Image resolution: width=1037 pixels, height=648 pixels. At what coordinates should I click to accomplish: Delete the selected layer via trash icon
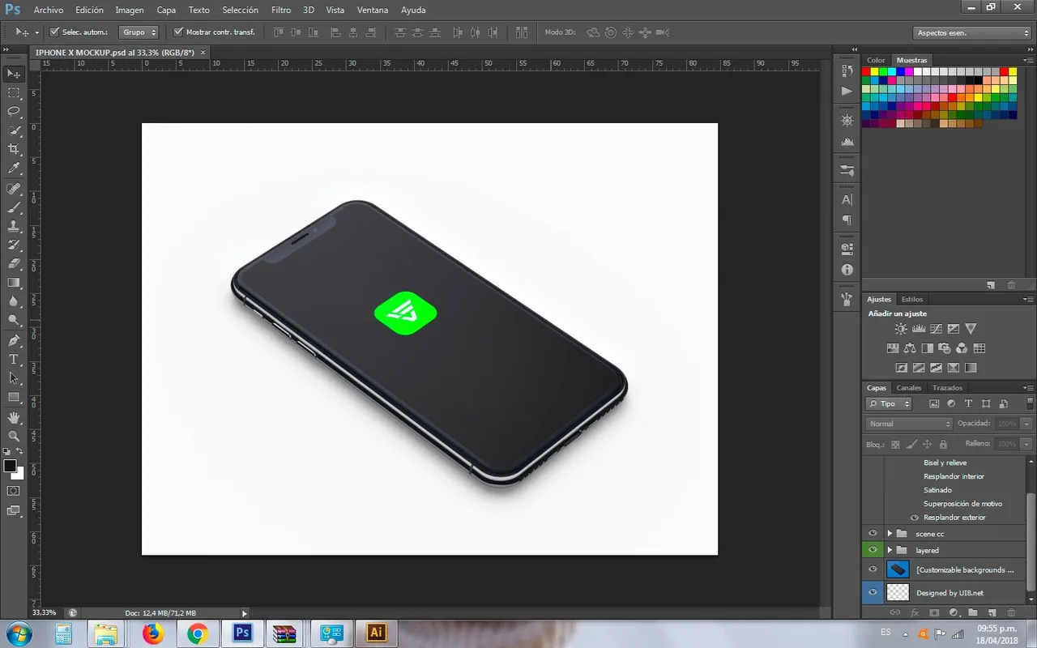1013,613
